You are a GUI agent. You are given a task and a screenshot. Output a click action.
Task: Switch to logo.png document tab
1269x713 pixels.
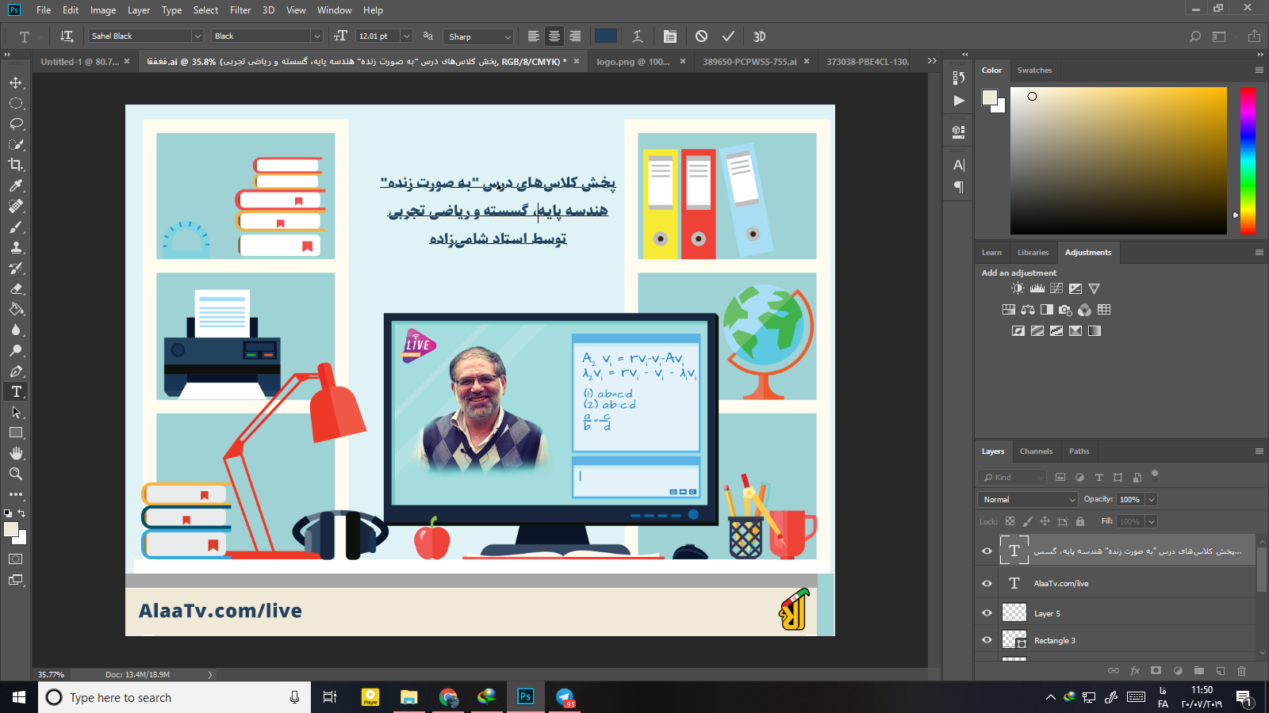(633, 62)
